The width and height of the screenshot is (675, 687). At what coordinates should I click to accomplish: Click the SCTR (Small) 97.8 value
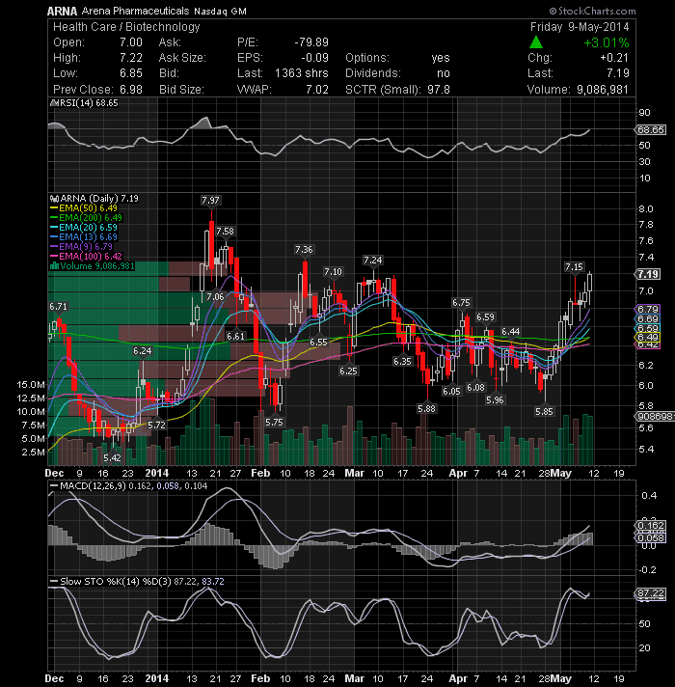coord(439,90)
